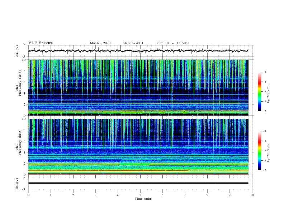Click the time axis tick label '0'
Image resolution: width=284 pixels, height=219 pixels.
pyautogui.click(x=28, y=195)
